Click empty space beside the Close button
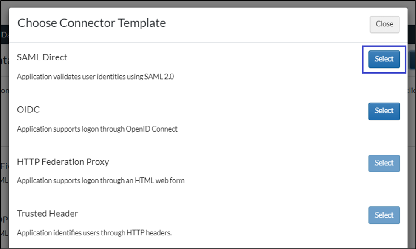 click(297, 24)
